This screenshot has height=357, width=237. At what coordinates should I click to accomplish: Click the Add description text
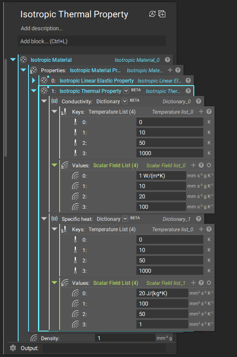[41, 29]
